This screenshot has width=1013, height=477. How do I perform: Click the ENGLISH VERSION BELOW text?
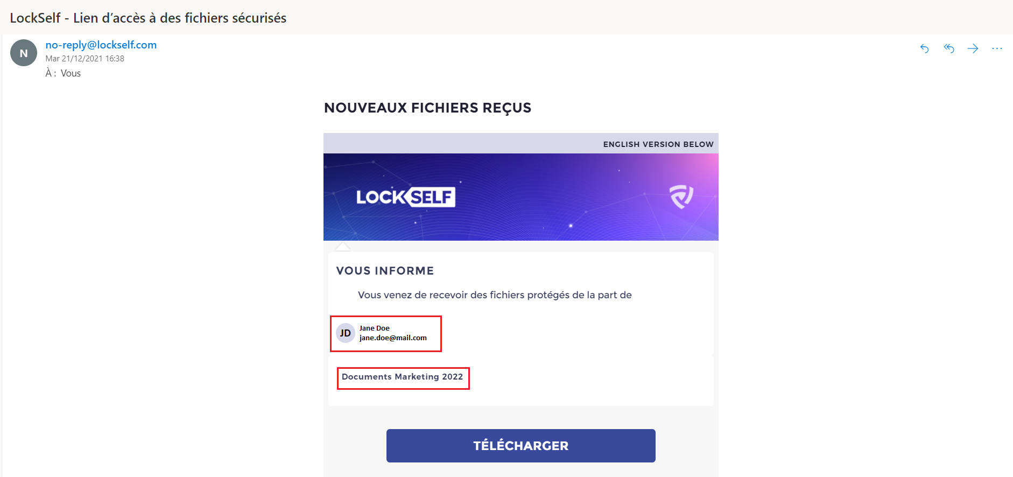point(658,144)
